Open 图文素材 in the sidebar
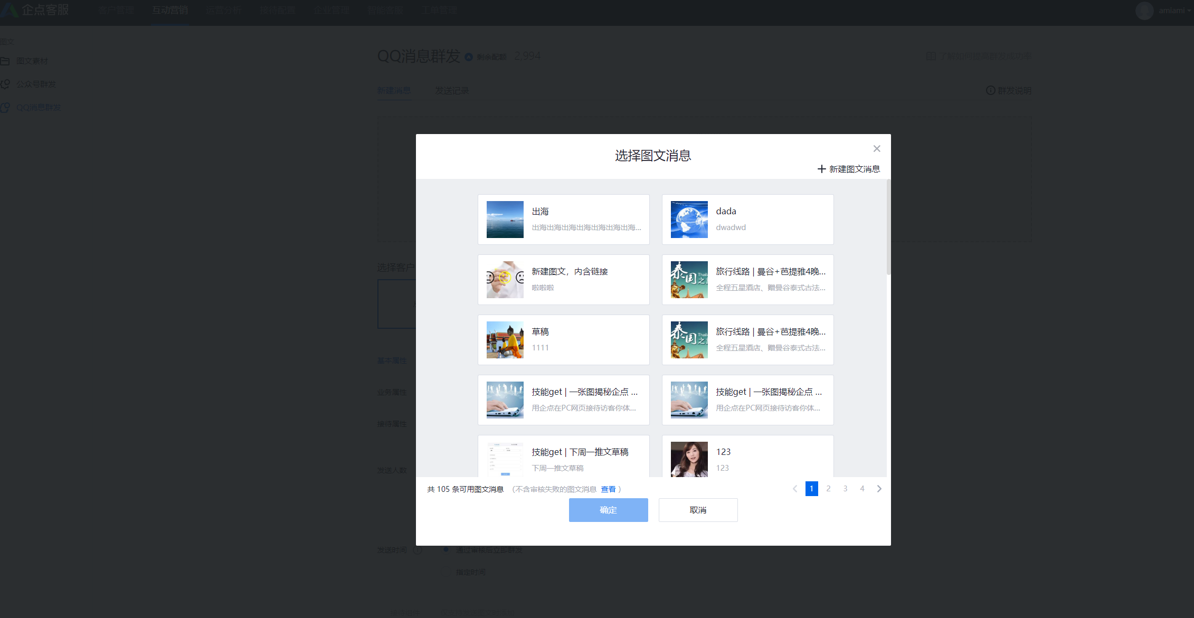1194x618 pixels. point(32,61)
